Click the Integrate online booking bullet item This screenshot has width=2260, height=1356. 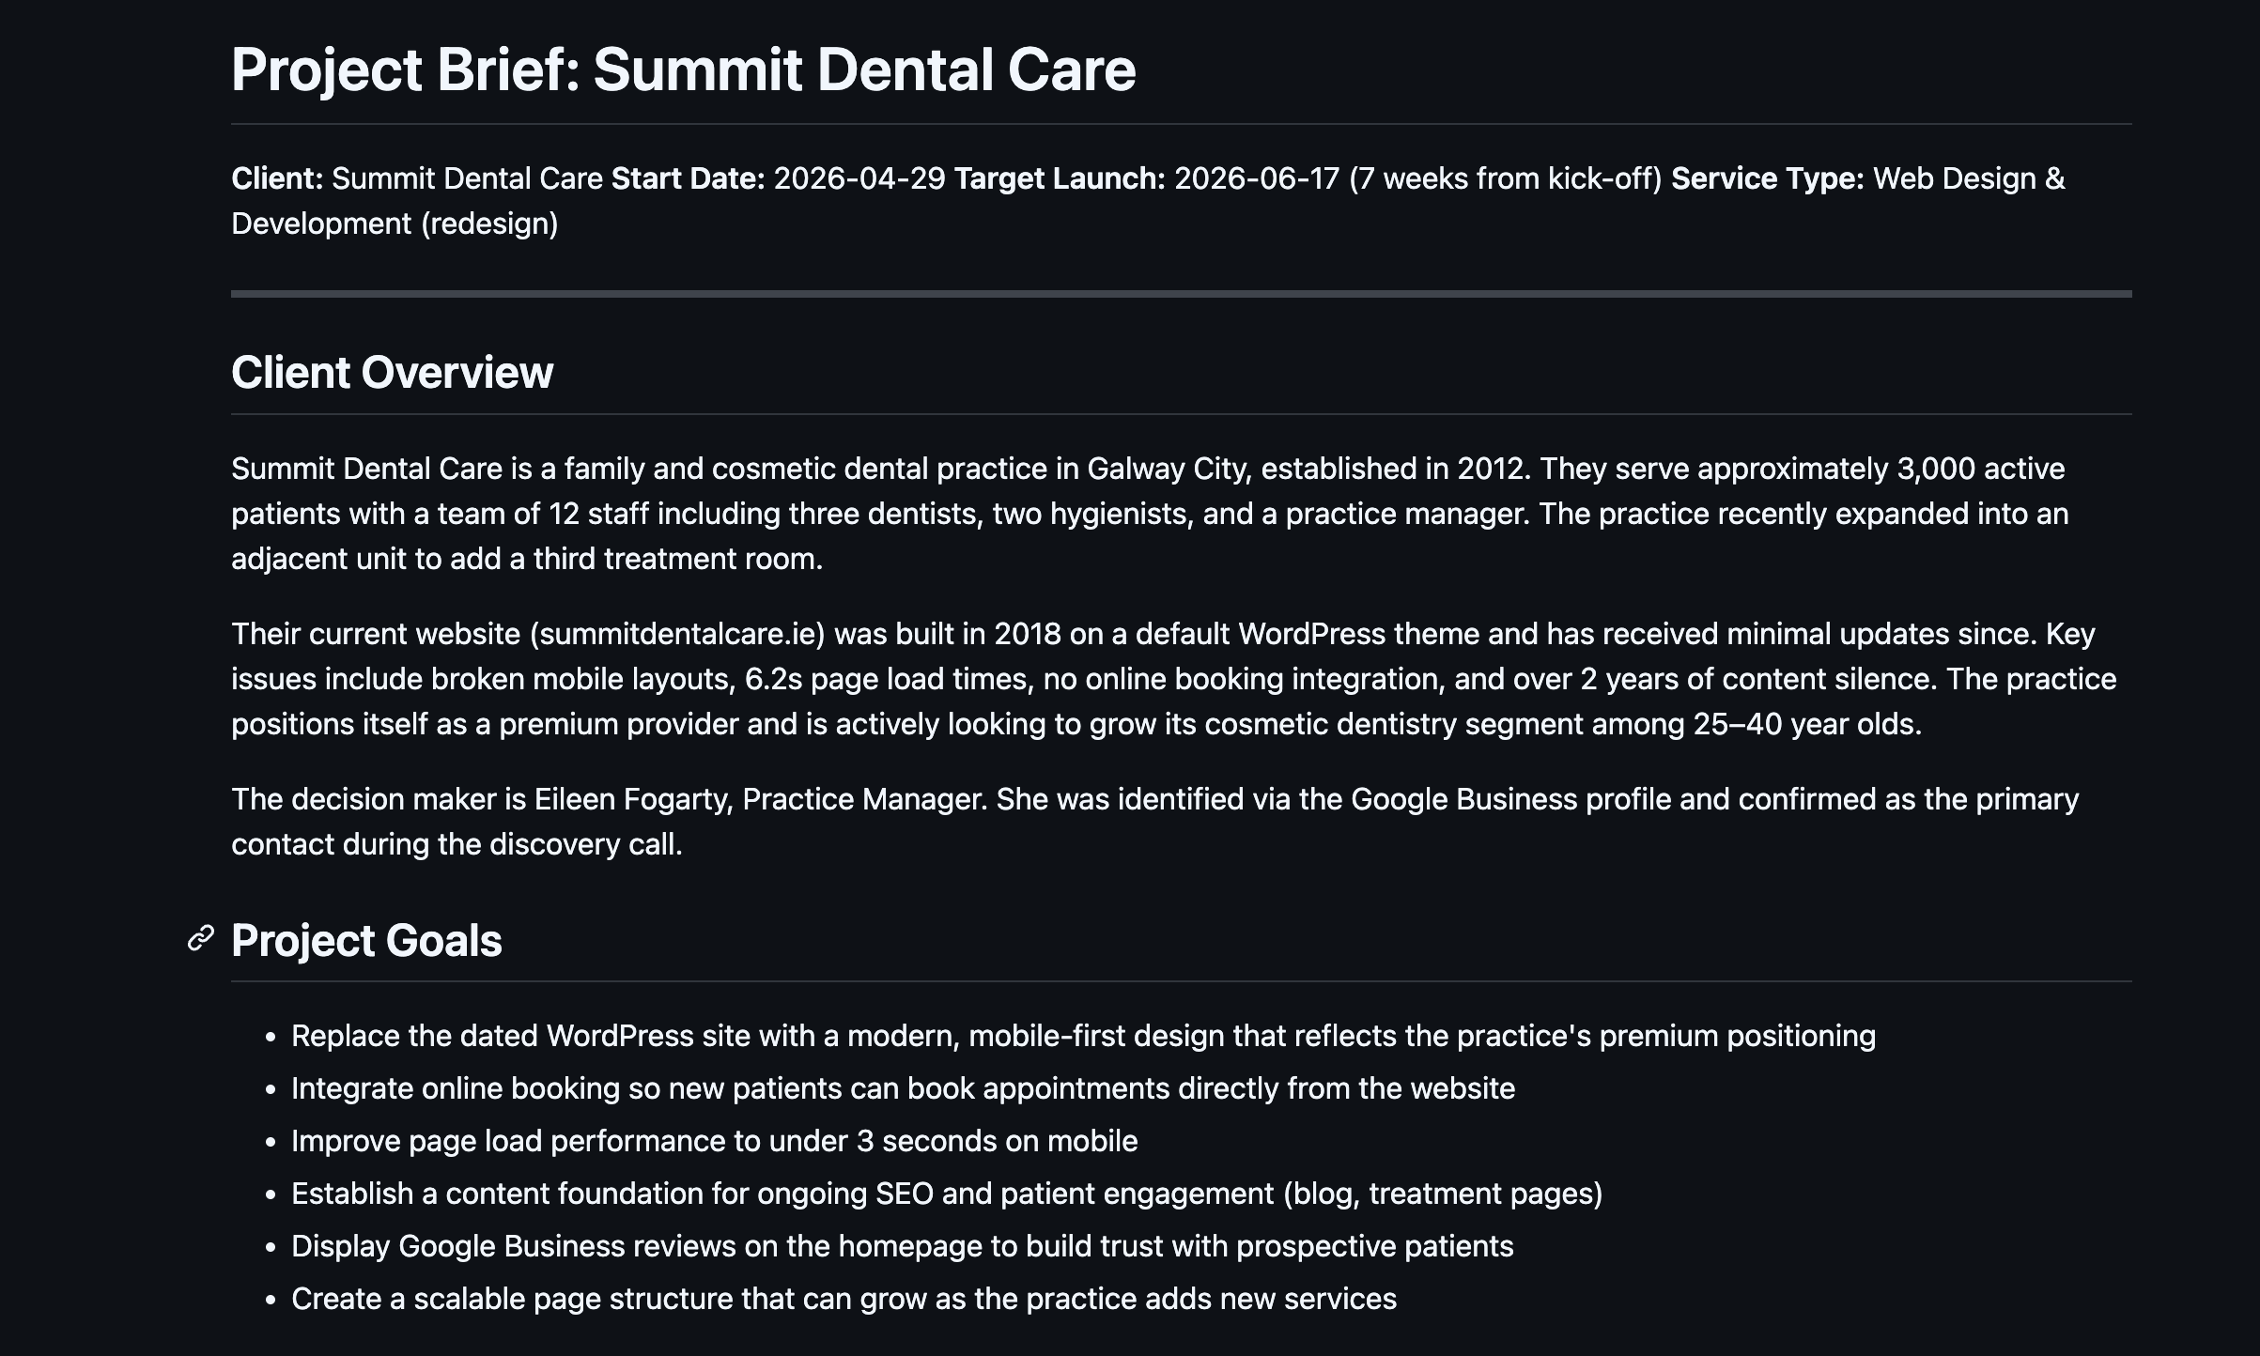[x=902, y=1088]
